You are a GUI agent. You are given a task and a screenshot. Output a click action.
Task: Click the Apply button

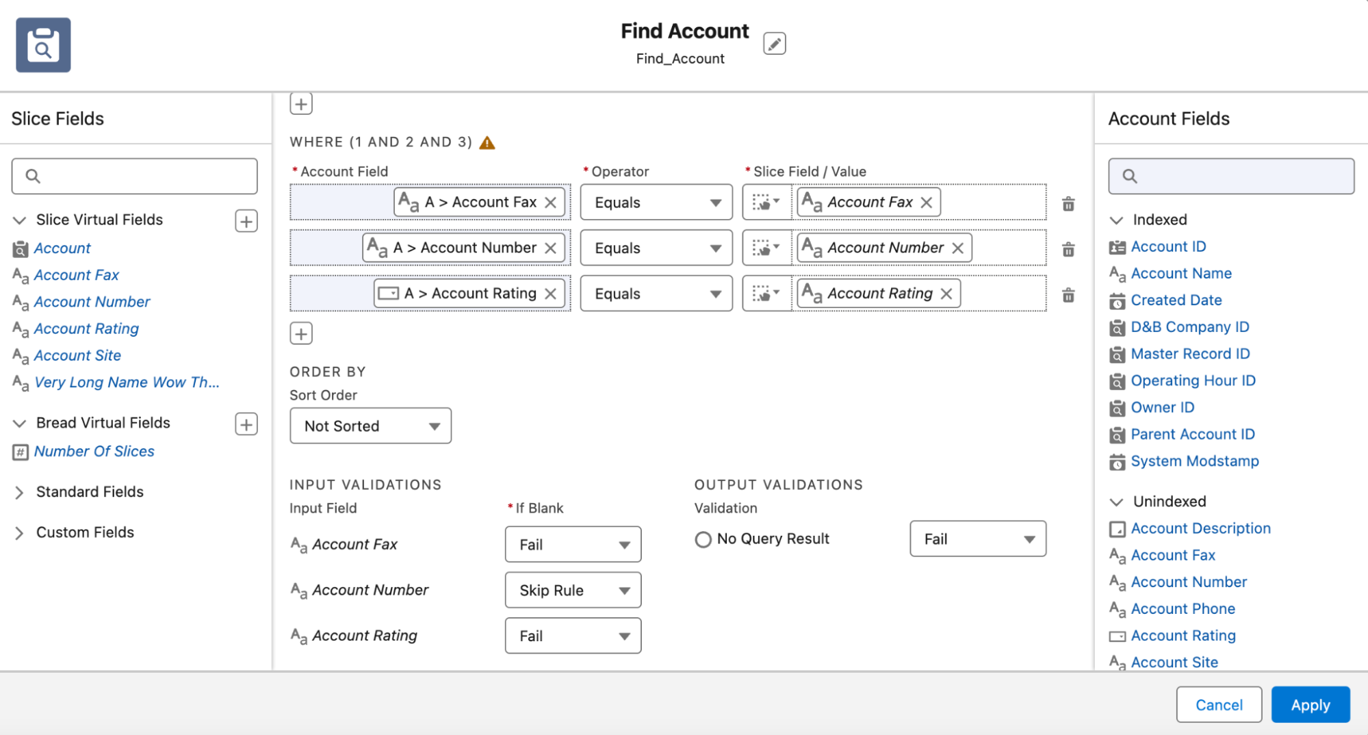[1310, 705]
